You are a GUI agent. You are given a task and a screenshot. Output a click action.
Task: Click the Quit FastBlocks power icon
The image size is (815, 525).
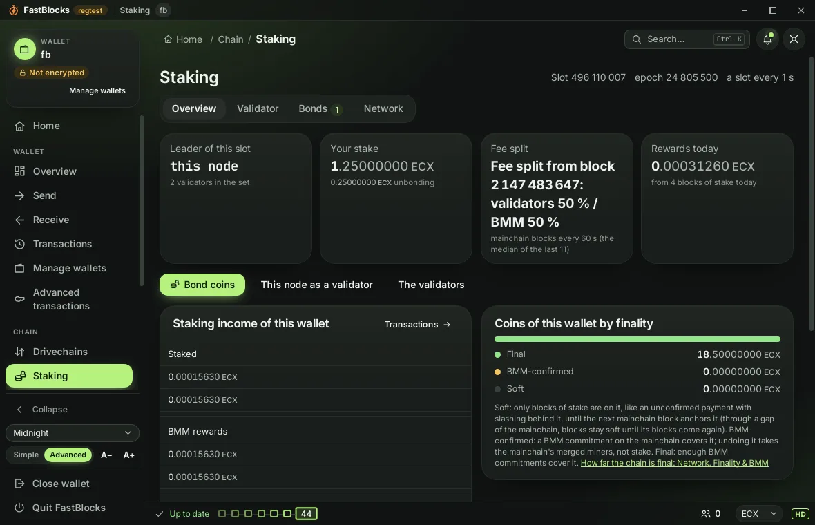(20, 508)
